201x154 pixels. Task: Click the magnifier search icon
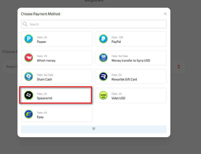point(25,24)
